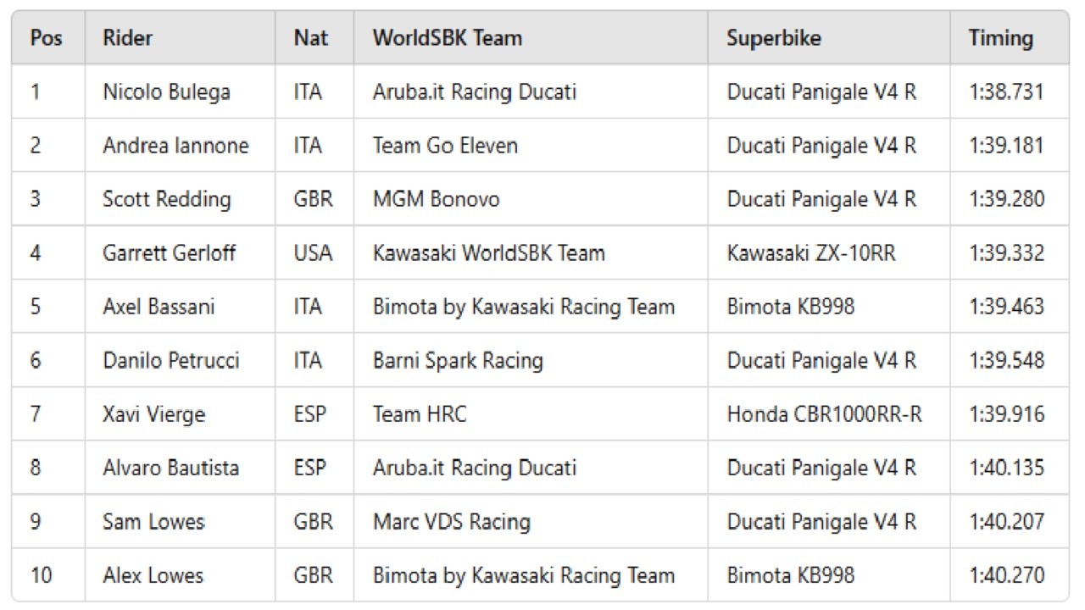This screenshot has width=1085, height=610.
Task: Click the 1:40.270 timing cell
Action: point(1006,575)
